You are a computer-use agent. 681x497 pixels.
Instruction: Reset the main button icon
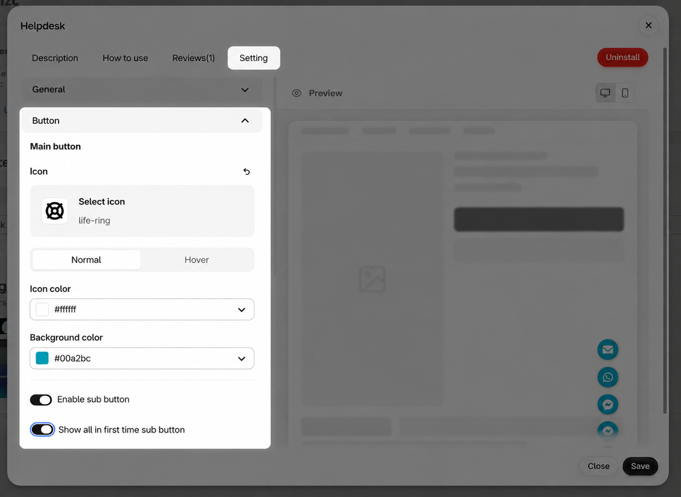[x=246, y=171]
